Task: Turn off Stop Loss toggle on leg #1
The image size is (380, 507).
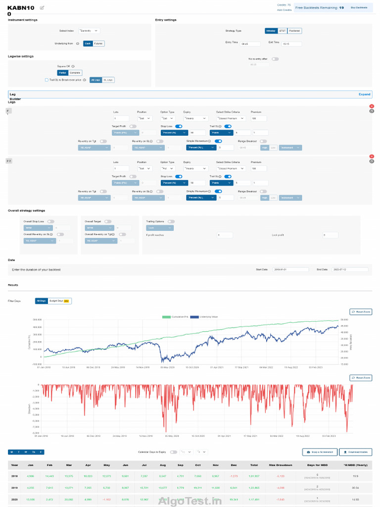Action: pos(179,126)
